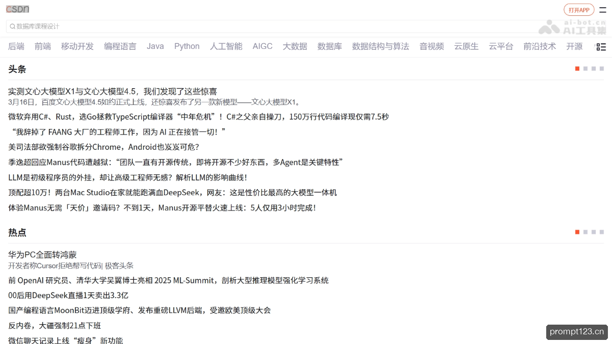Open the 移动开发 category

78,46
